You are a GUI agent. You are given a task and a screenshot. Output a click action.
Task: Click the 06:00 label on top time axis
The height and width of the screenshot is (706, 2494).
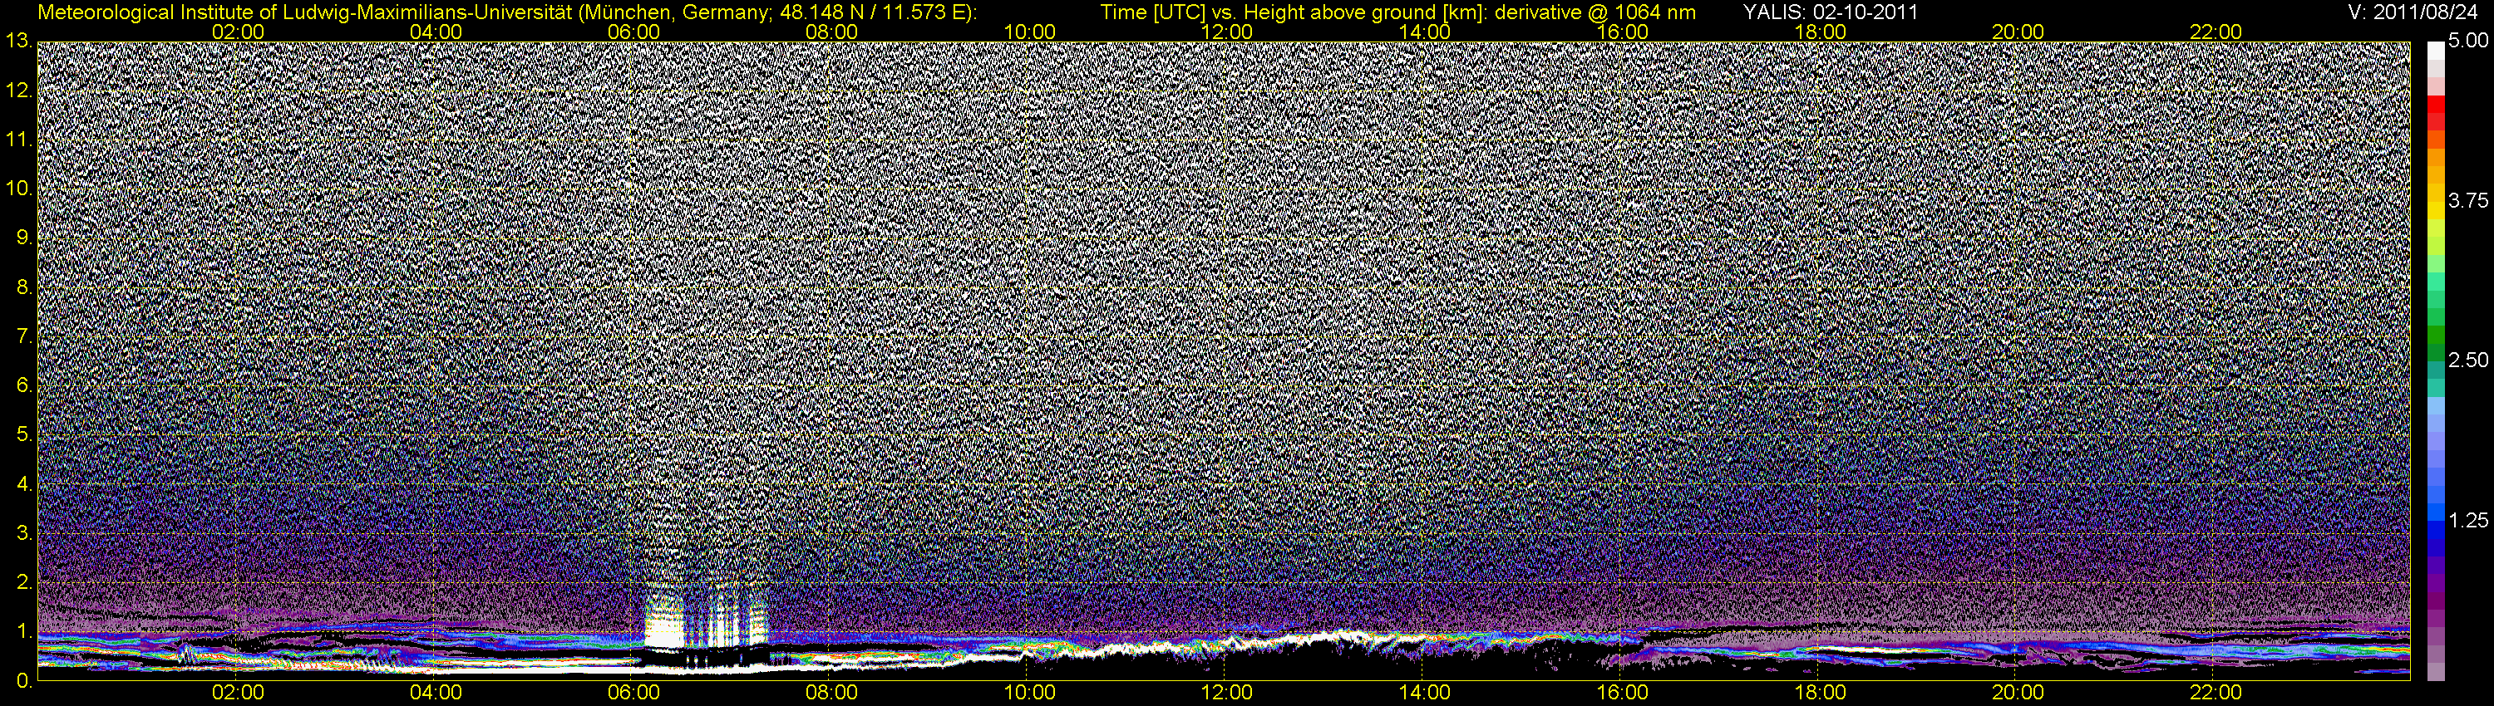pyautogui.click(x=633, y=32)
